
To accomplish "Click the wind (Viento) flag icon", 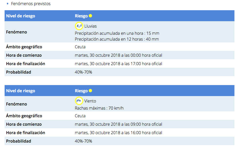I will point(79,101).
